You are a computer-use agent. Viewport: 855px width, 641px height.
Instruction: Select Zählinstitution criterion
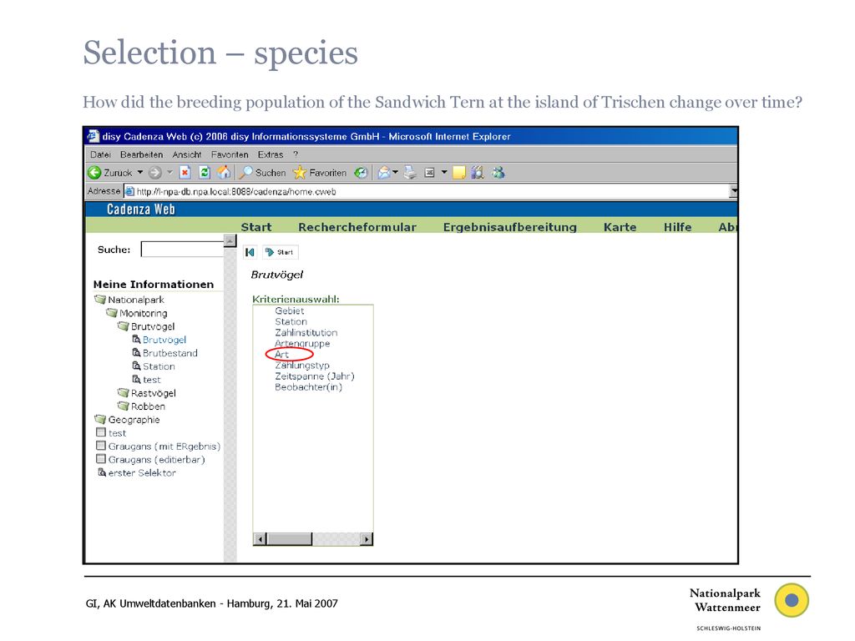(x=306, y=332)
